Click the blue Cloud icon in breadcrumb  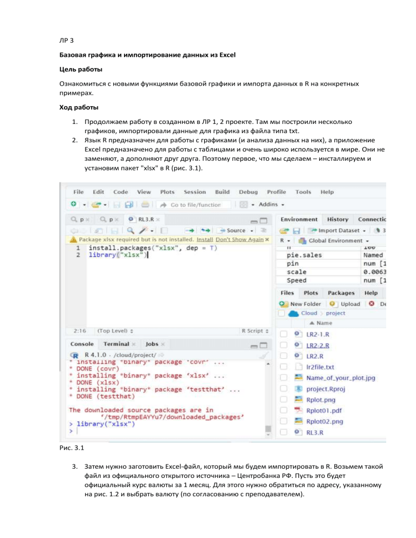click(294, 313)
